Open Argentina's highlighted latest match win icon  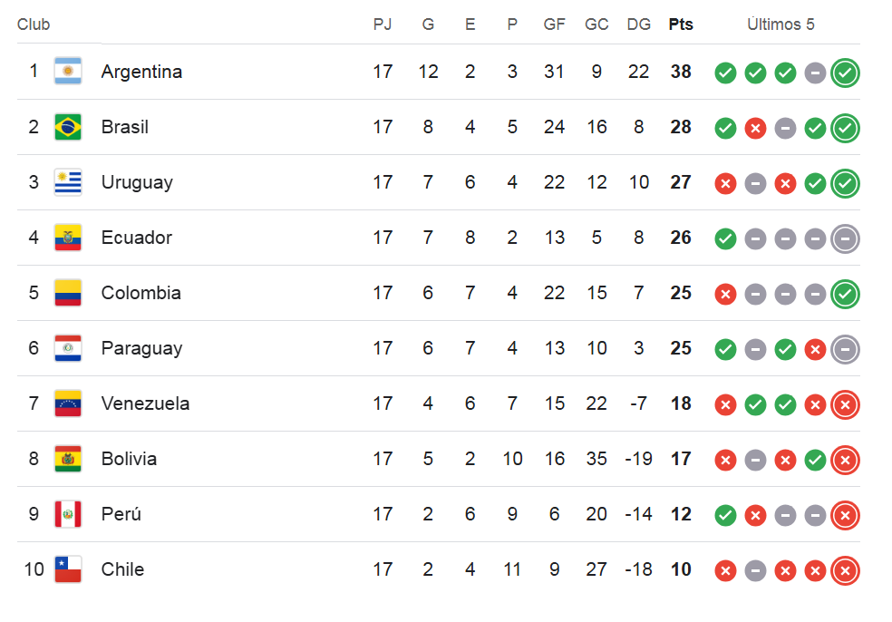pos(845,73)
